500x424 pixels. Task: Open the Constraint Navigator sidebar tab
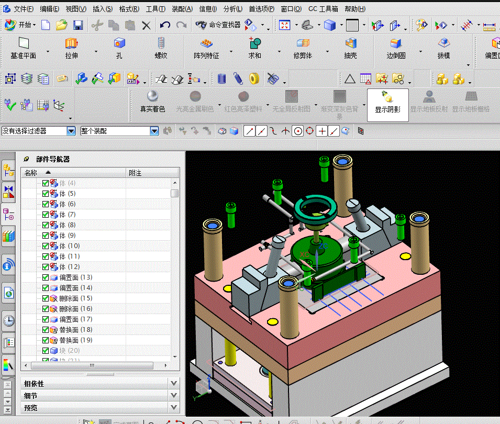(x=8, y=192)
